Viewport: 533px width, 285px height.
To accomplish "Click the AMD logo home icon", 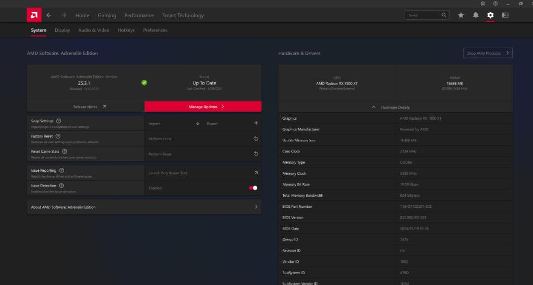I will 34,15.
